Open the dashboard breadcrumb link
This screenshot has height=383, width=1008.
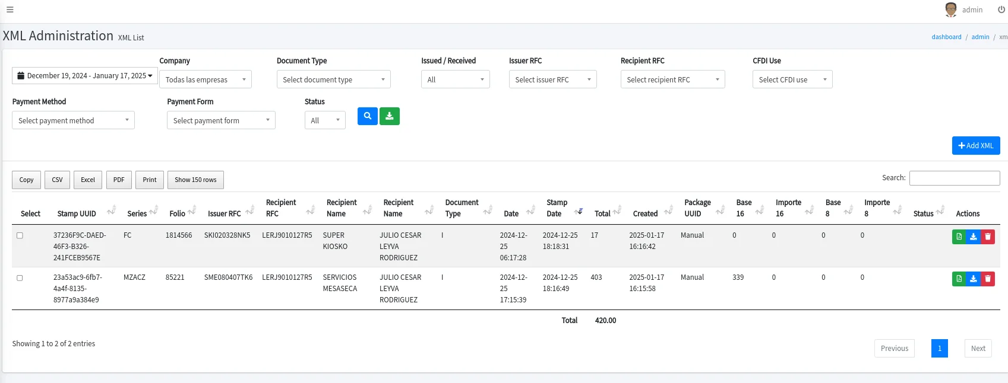coord(946,37)
